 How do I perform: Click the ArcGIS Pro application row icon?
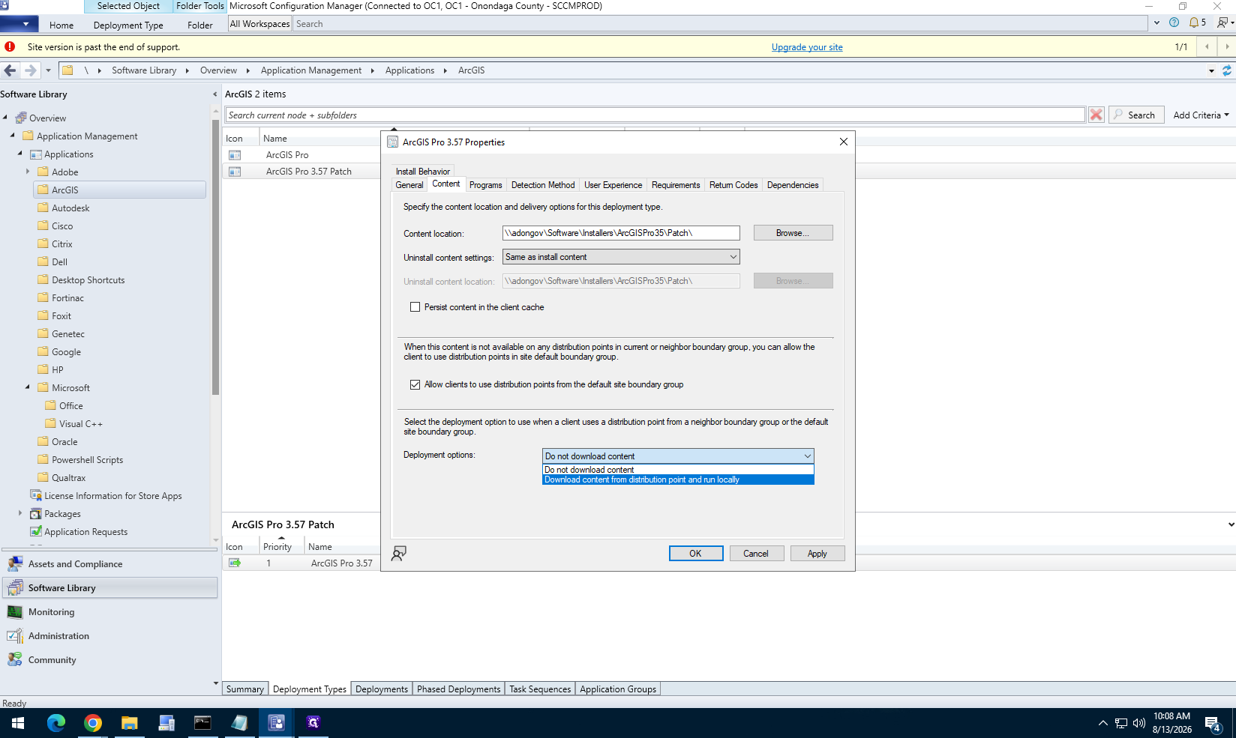[x=235, y=155]
